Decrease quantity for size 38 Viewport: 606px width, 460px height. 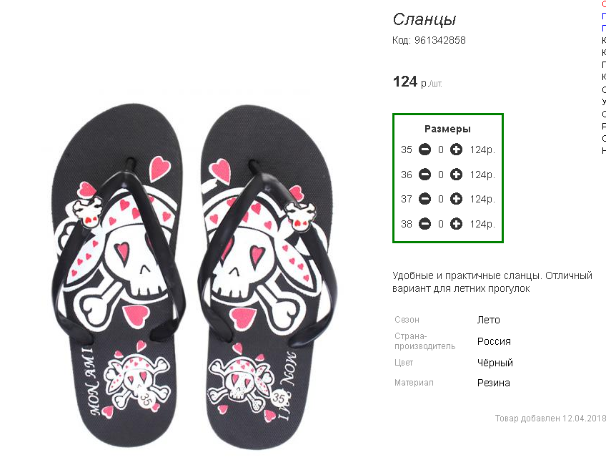click(x=424, y=224)
